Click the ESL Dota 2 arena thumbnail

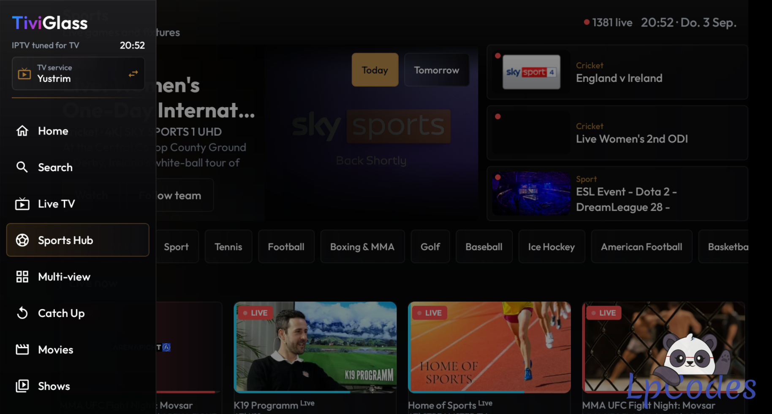click(531, 194)
